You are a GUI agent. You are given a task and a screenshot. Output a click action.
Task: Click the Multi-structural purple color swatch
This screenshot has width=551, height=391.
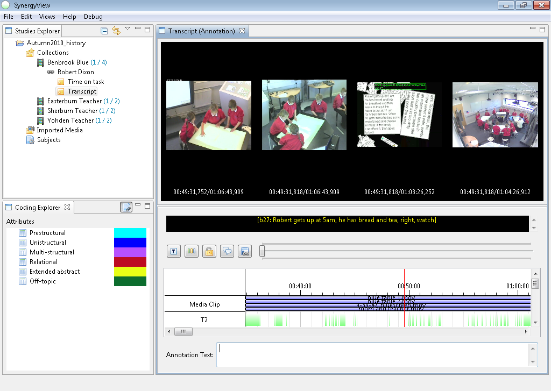(x=130, y=252)
